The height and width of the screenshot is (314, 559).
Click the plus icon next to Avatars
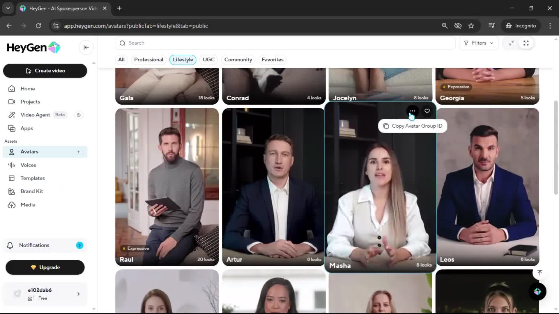coord(79,152)
